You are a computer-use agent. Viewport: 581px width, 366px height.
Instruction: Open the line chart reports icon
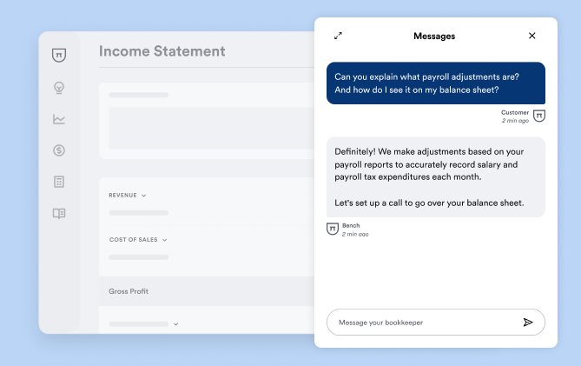pyautogui.click(x=59, y=119)
